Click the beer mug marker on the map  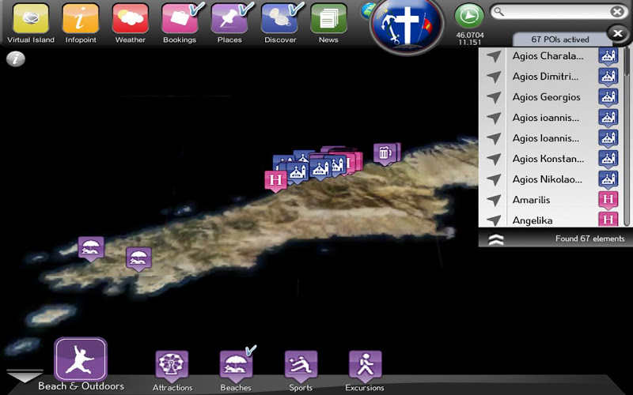(x=385, y=153)
